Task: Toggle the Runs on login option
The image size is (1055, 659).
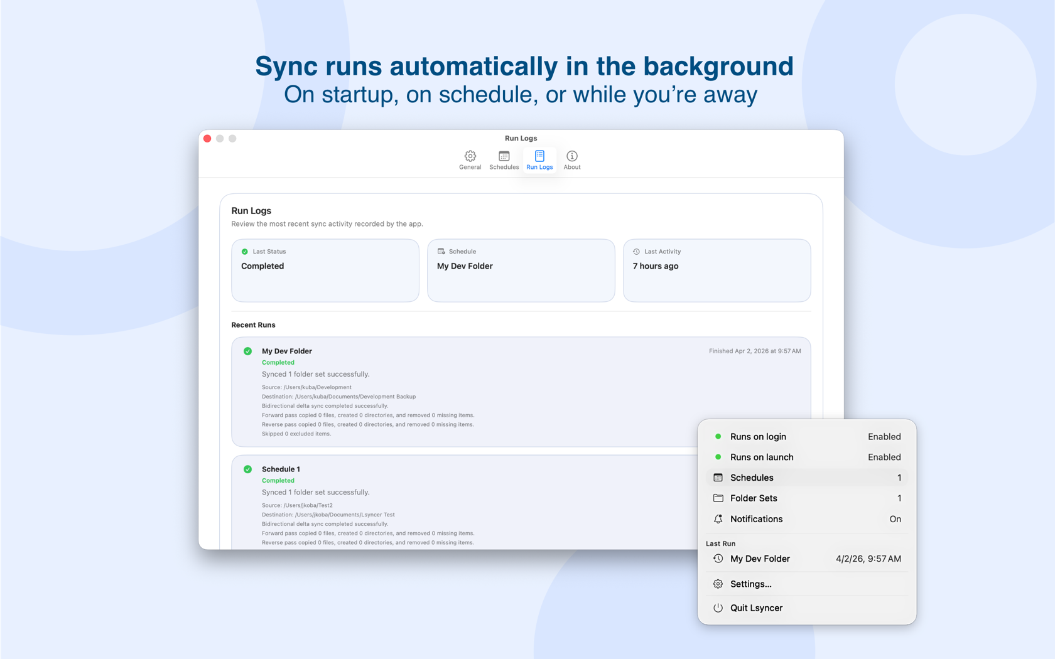Action: click(x=807, y=437)
